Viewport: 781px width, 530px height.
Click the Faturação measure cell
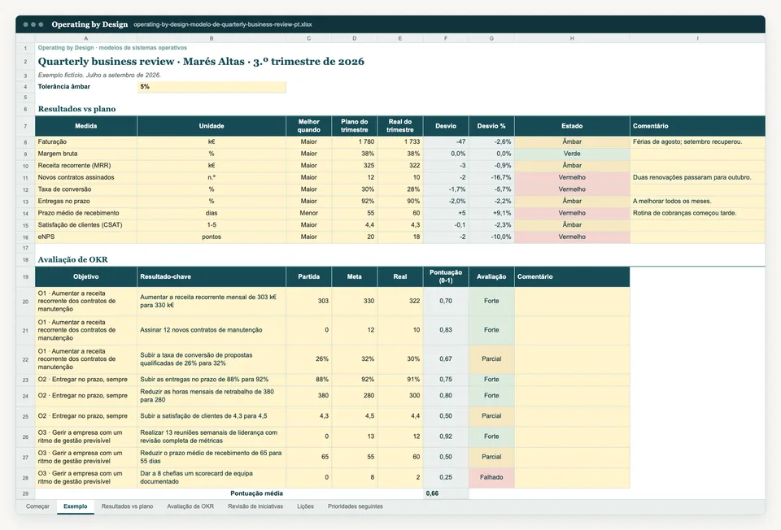click(x=85, y=141)
